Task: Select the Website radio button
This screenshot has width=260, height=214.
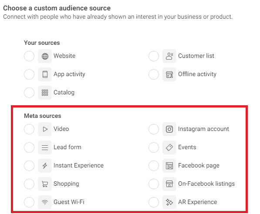Action: [x=29, y=56]
